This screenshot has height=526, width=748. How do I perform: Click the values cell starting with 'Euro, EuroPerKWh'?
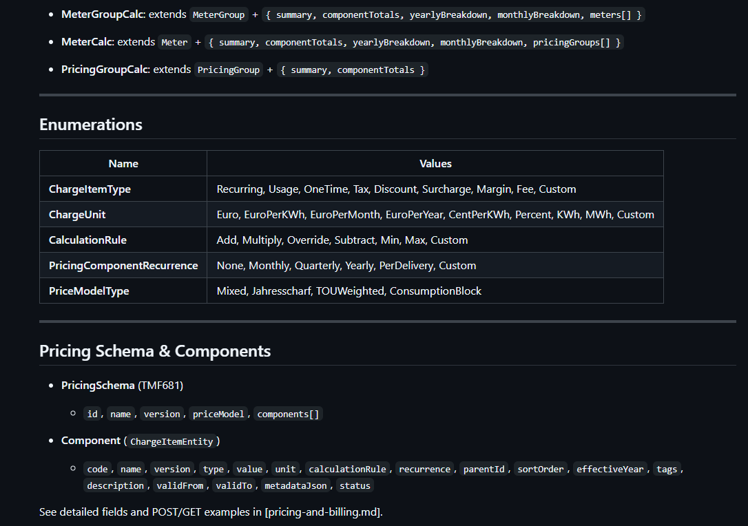pos(435,215)
